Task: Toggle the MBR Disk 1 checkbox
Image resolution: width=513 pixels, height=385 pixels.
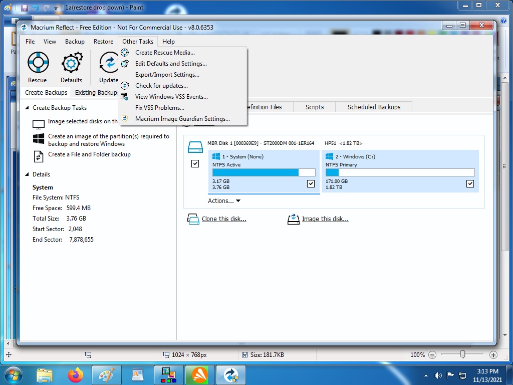Action: [195, 163]
